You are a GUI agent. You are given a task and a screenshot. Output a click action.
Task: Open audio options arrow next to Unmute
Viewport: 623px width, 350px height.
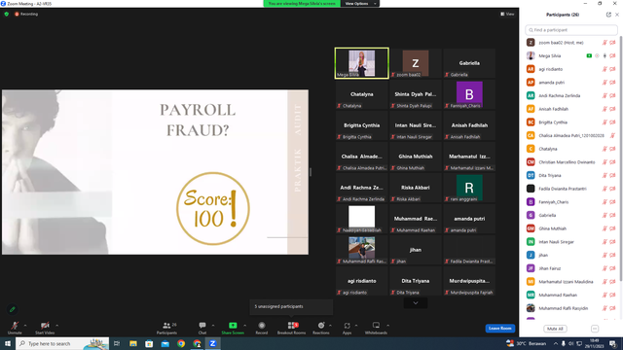25,326
